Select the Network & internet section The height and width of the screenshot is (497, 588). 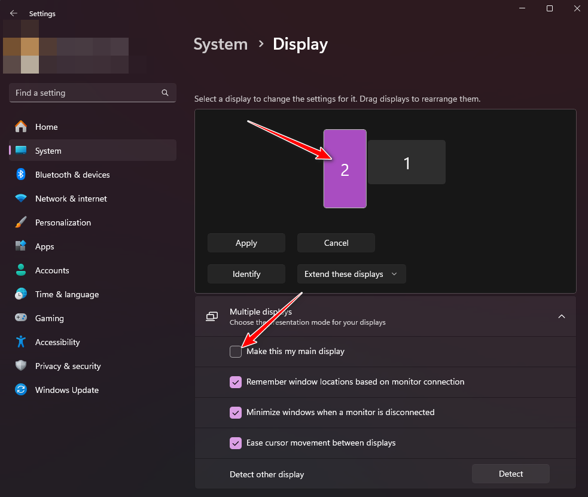pyautogui.click(x=71, y=199)
